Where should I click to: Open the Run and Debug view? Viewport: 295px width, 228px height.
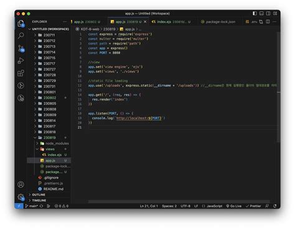point(21,61)
